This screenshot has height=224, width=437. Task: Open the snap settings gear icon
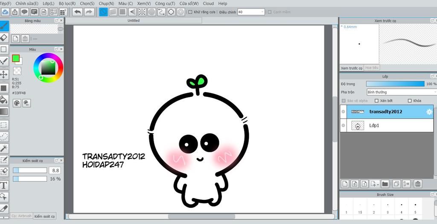coord(181,12)
